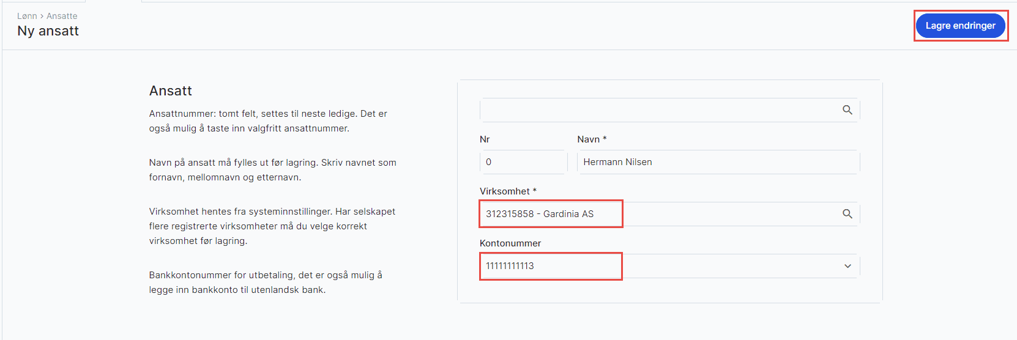
Task: Click the Nr field containing 0
Action: click(523, 162)
